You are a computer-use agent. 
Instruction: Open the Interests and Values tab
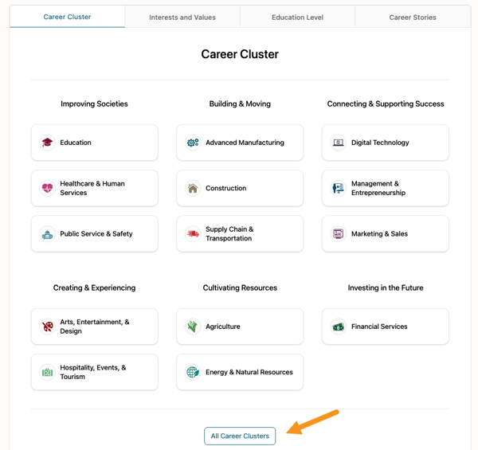[182, 18]
